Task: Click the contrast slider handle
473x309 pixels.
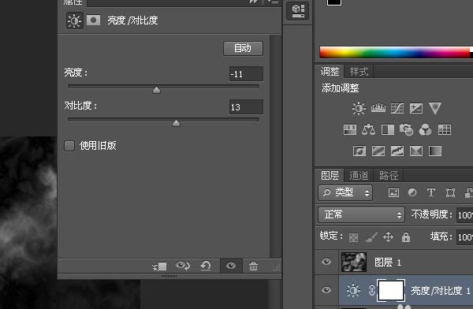Action: 176,123
